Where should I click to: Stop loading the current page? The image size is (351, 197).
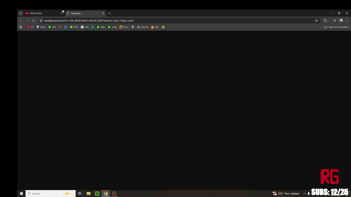click(x=33, y=21)
